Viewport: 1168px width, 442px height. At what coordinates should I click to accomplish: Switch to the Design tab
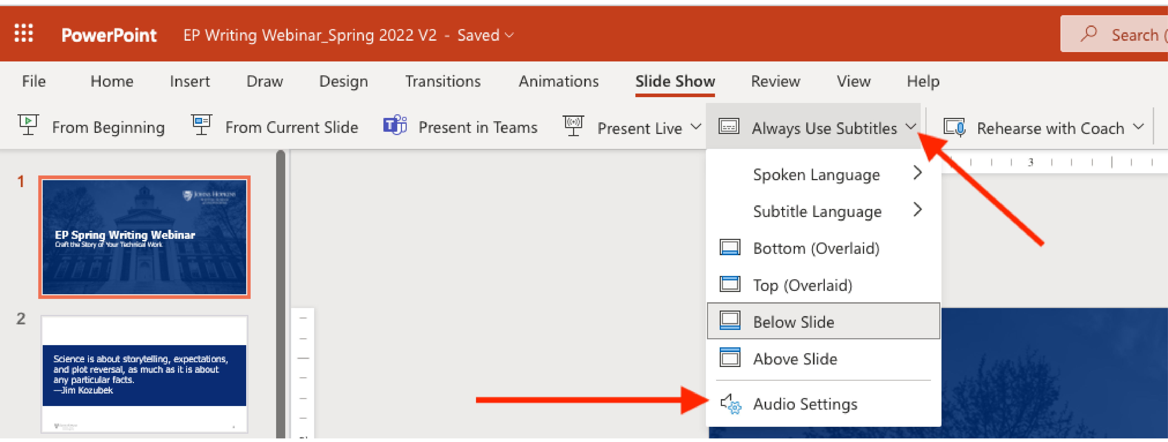click(344, 82)
